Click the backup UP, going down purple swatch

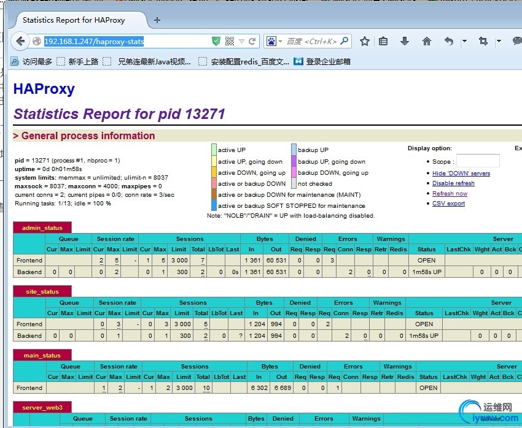tap(294, 161)
